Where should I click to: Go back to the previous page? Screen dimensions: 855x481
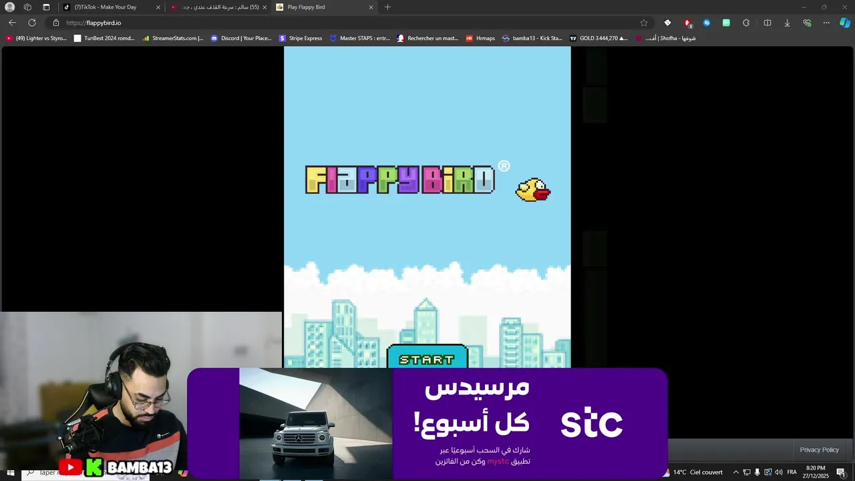click(12, 23)
